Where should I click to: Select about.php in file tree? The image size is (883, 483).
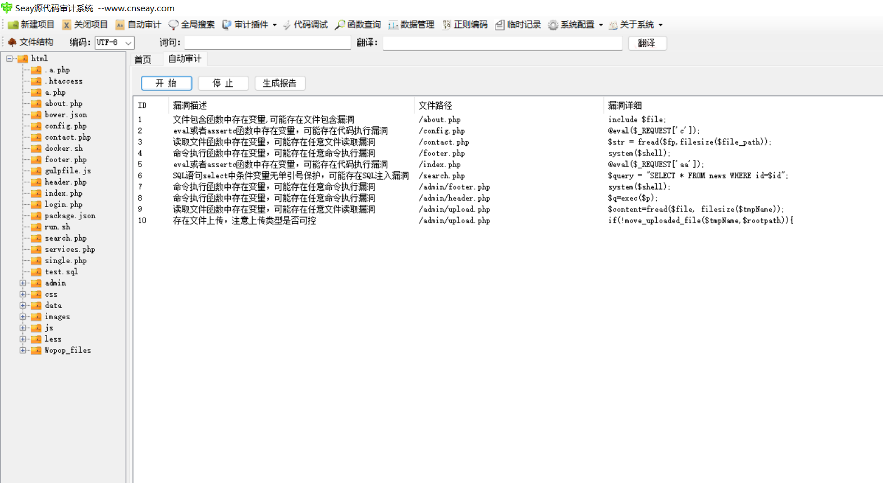(63, 103)
